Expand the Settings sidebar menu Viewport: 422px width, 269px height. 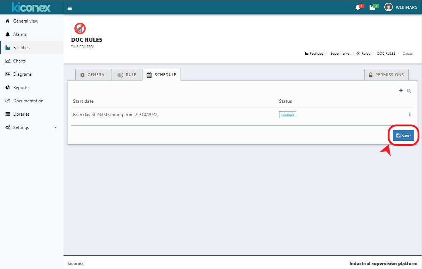pos(31,127)
